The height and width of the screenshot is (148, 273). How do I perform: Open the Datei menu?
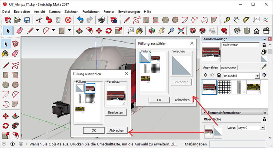pyautogui.click(x=6, y=12)
